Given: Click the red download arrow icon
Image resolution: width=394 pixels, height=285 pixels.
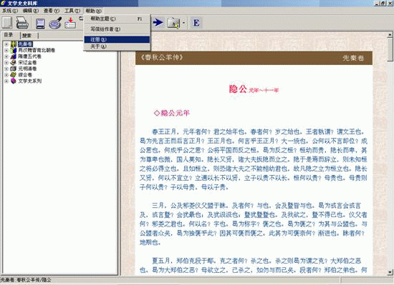Looking at the screenshot, I should (70, 23).
